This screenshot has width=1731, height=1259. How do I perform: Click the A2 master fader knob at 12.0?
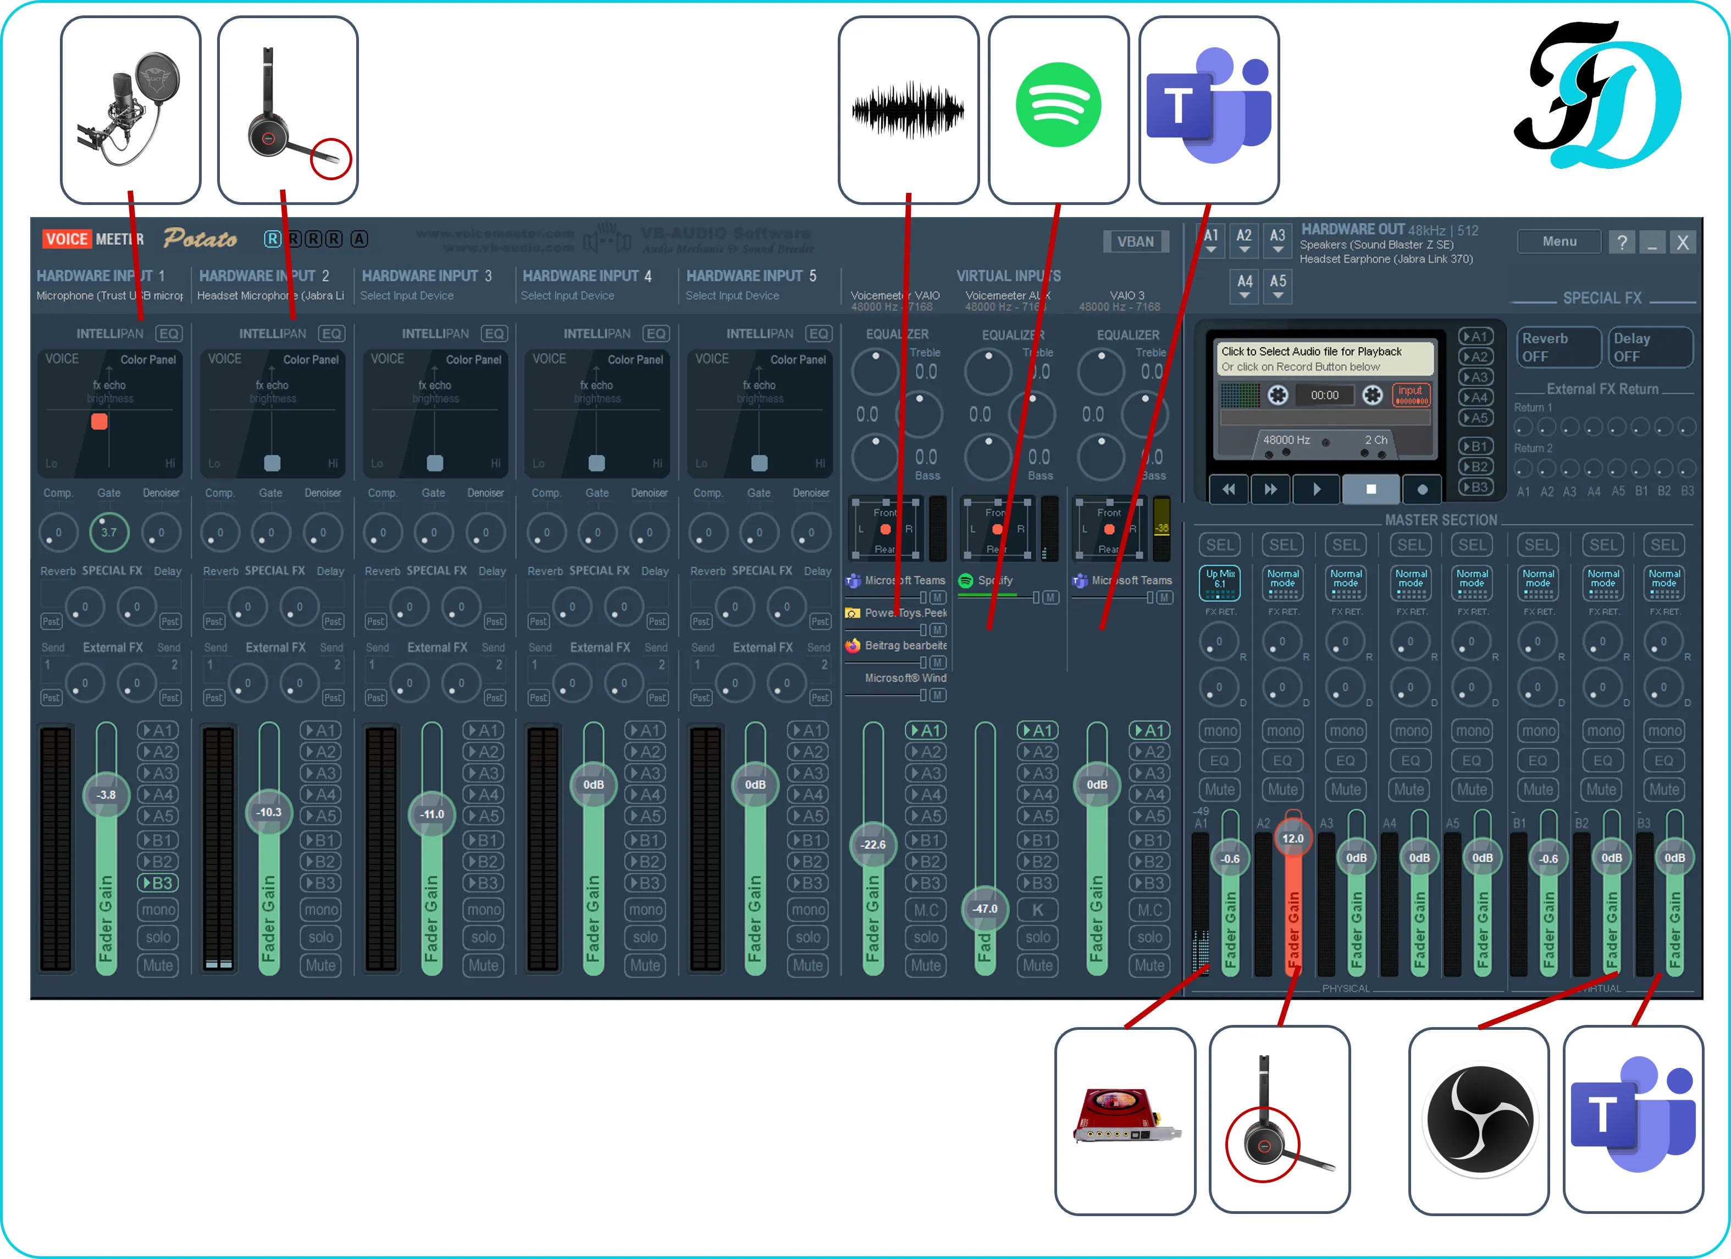coord(1293,839)
